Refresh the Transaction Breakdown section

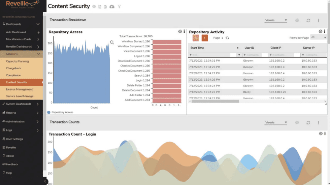[x=308, y=21]
